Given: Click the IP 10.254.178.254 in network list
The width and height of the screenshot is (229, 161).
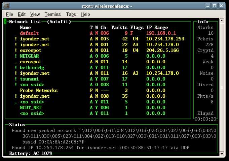Looking at the screenshot, I should click(165, 39).
